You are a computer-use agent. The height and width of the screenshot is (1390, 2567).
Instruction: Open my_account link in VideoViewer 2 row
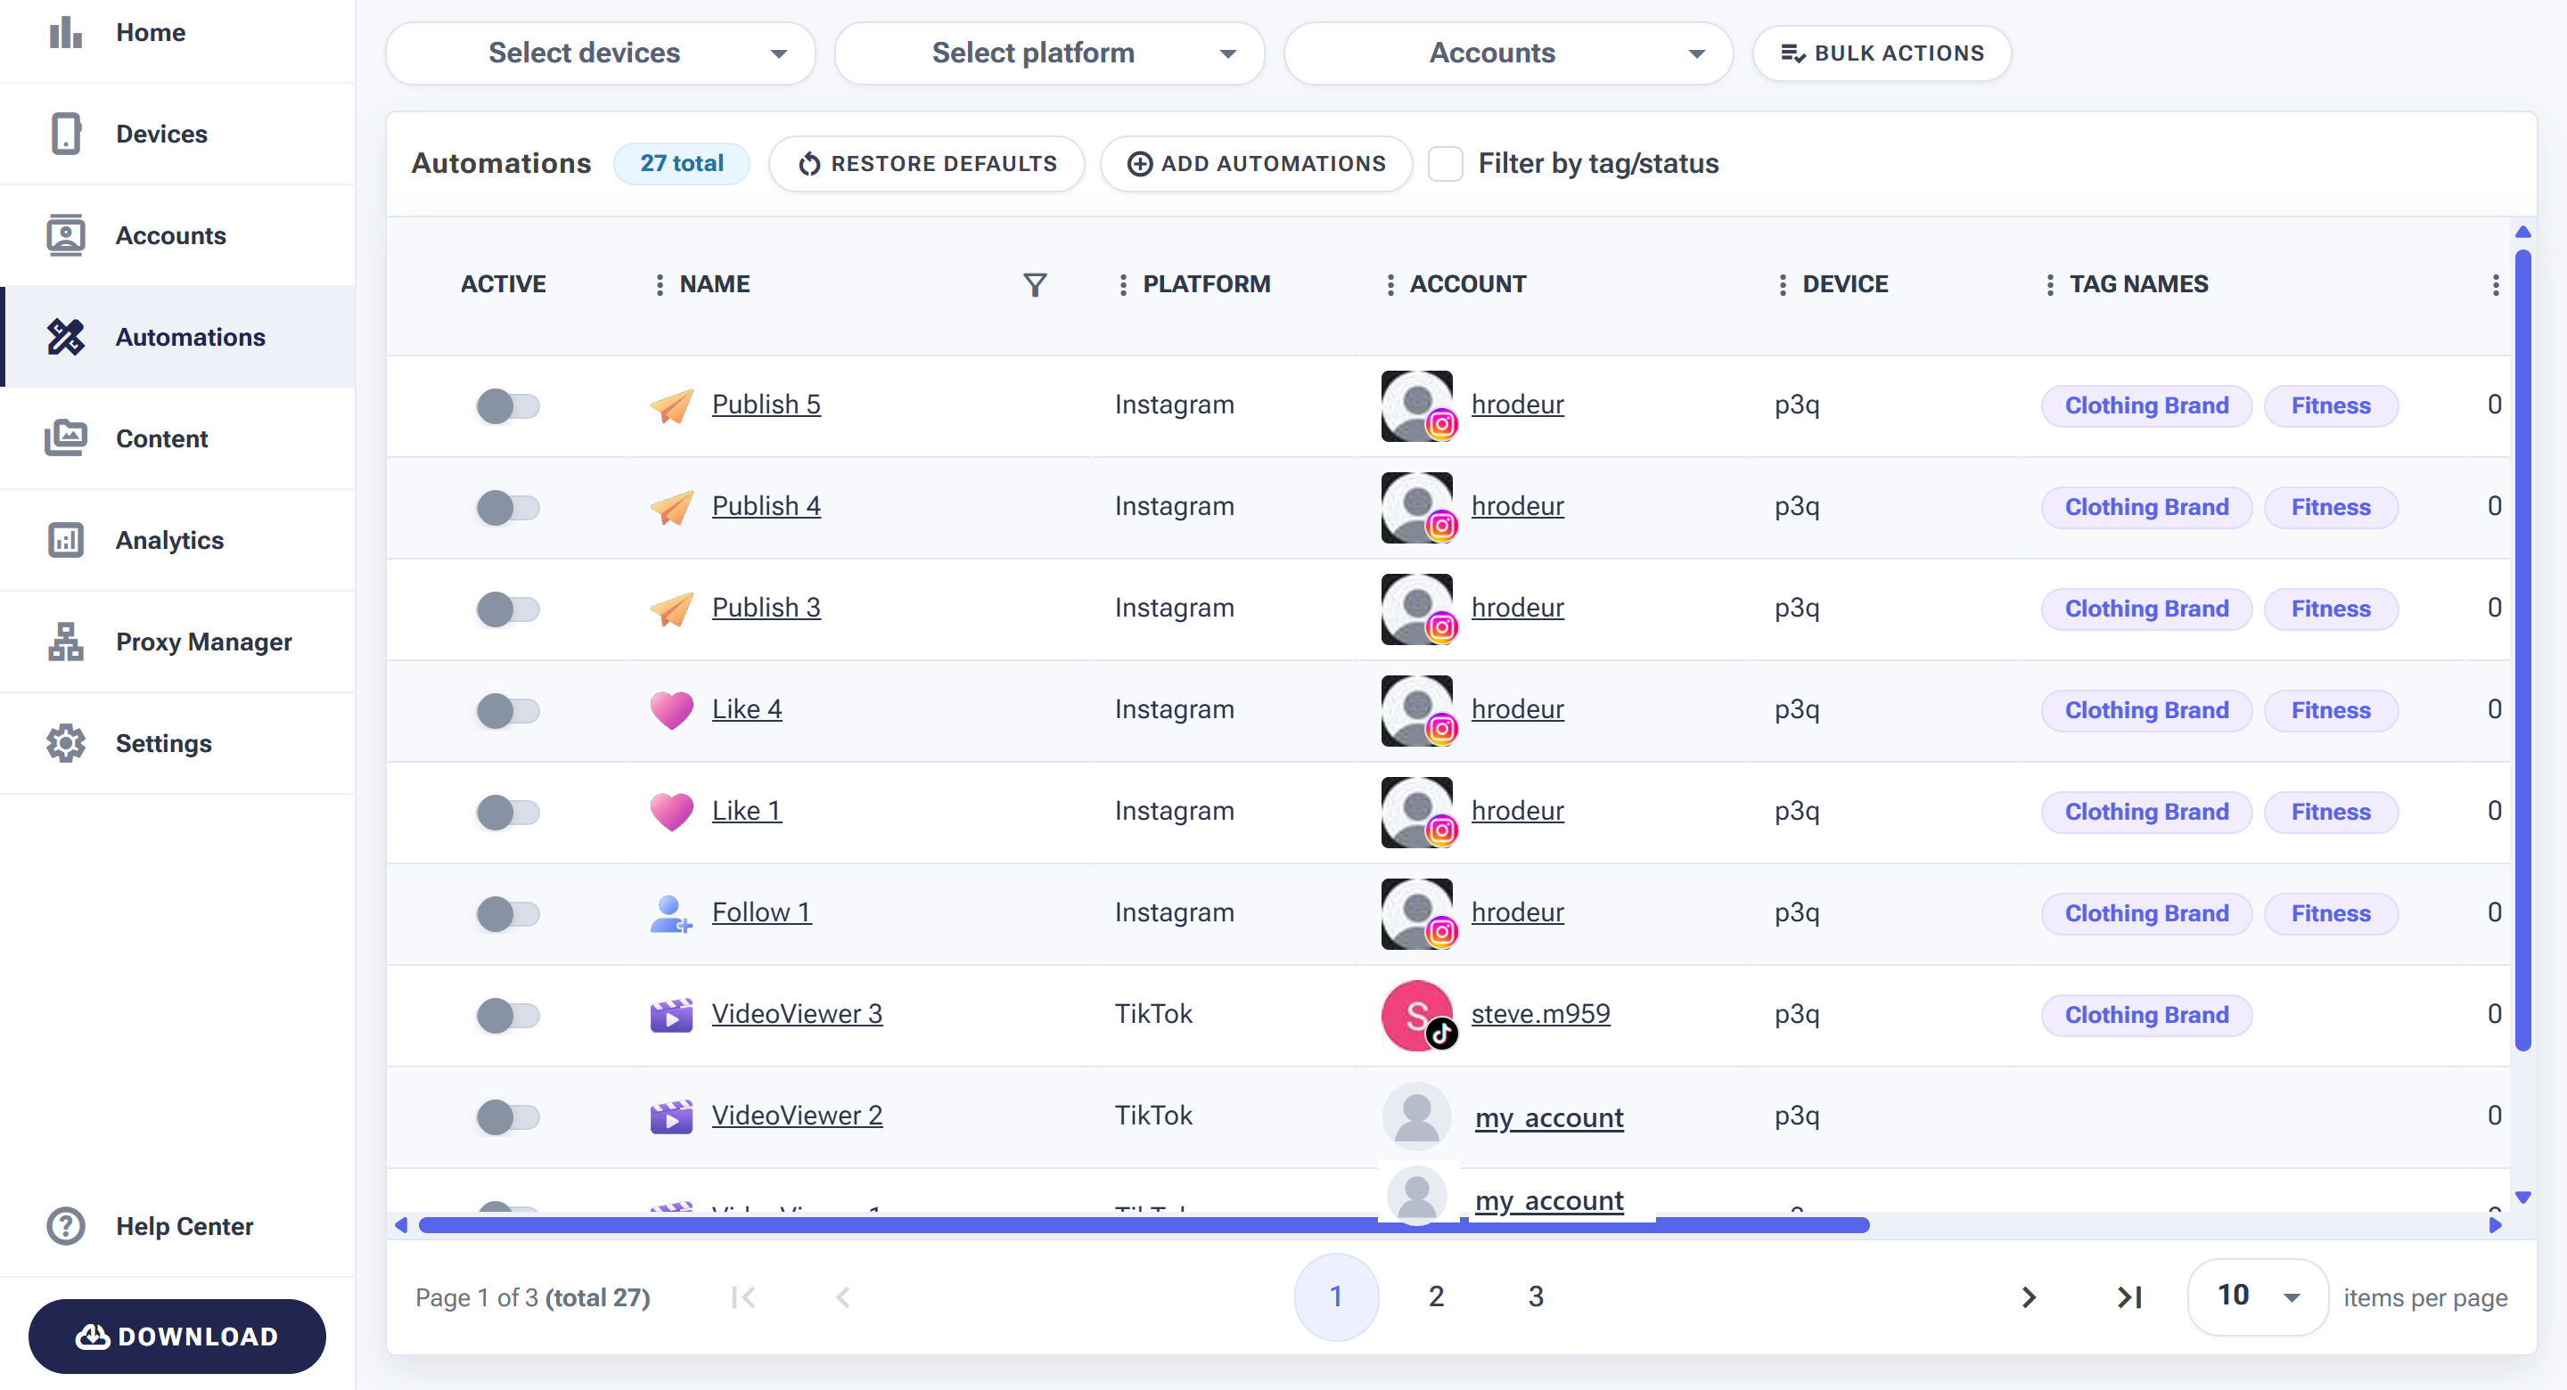coord(1548,1117)
